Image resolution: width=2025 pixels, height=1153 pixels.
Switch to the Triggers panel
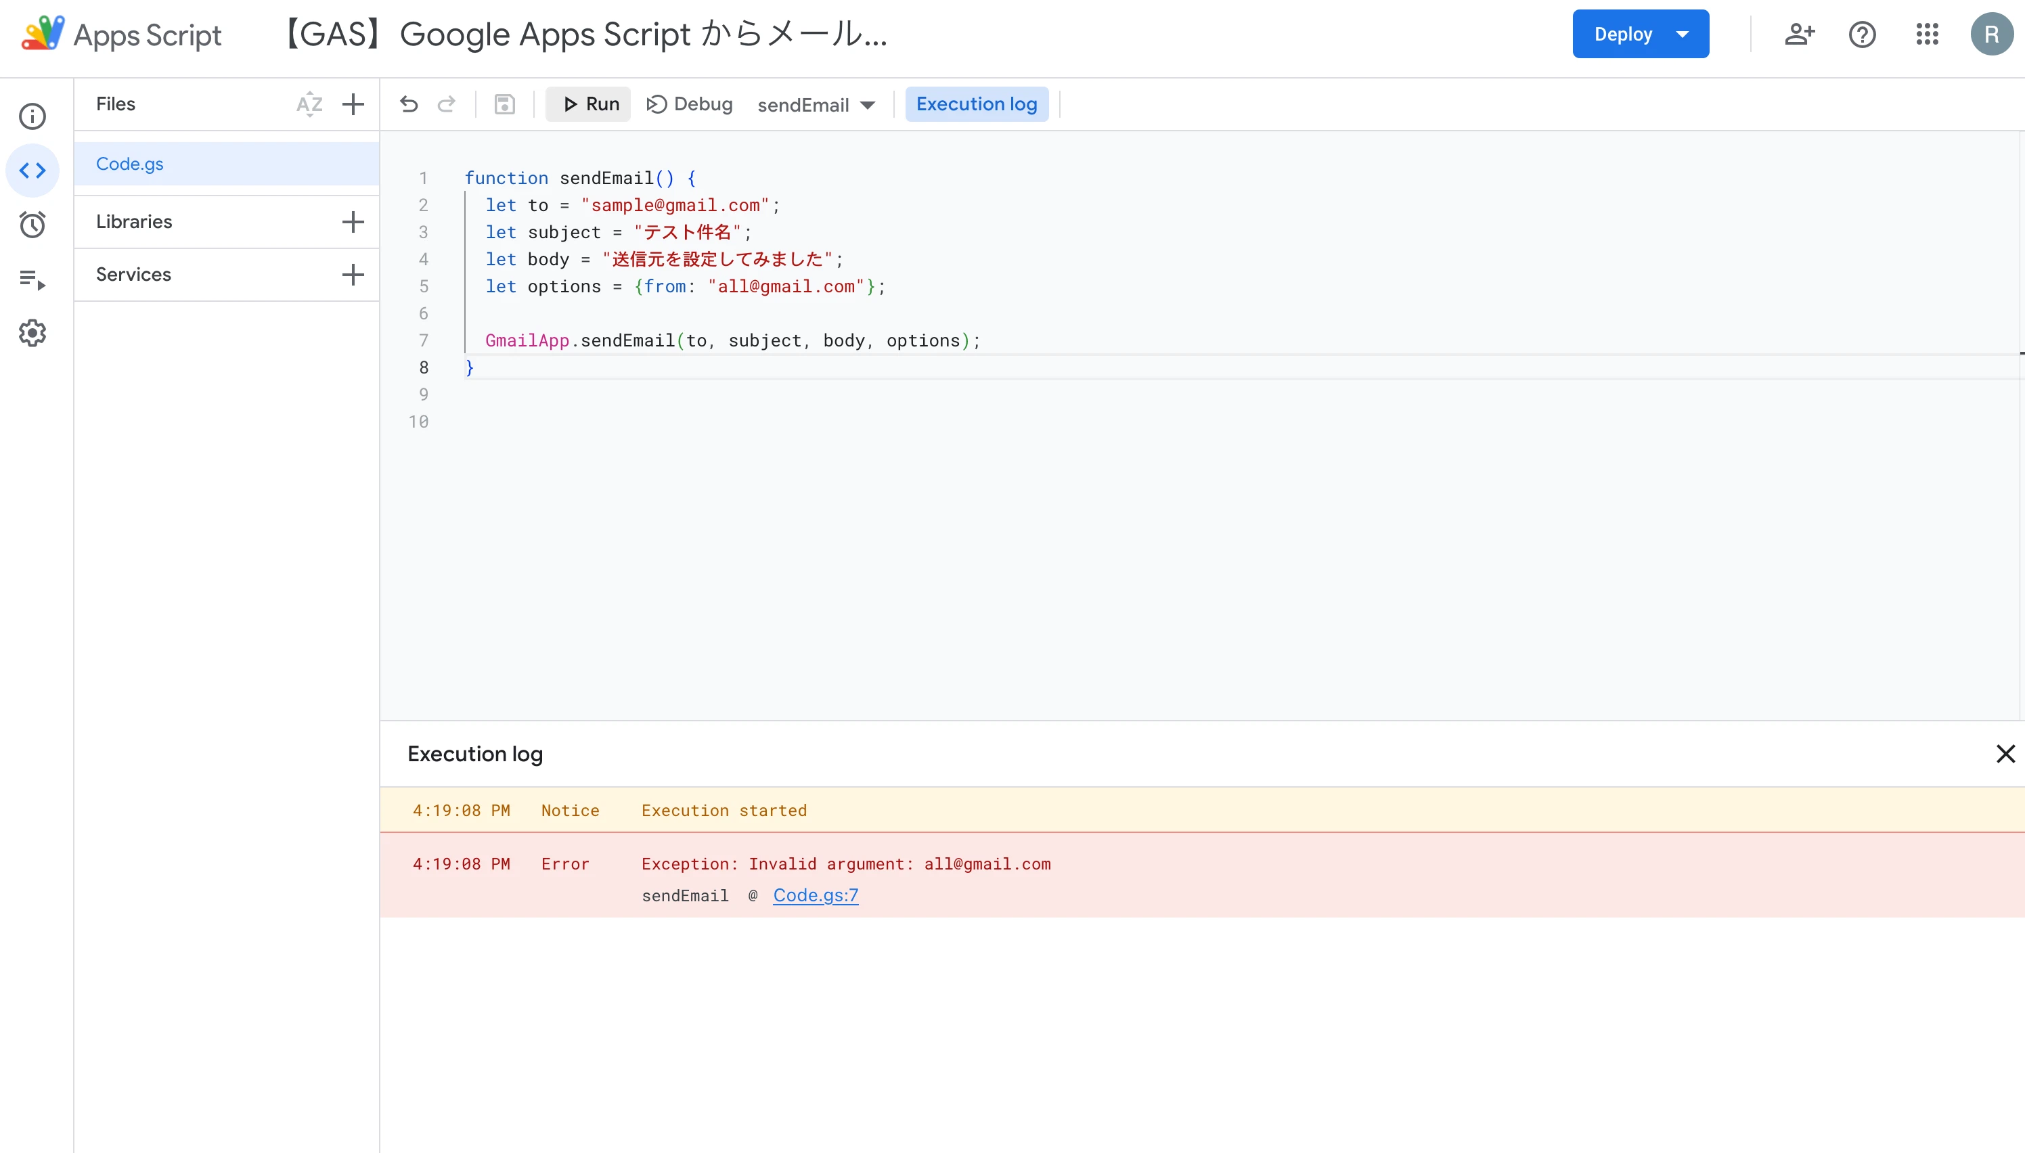point(32,225)
